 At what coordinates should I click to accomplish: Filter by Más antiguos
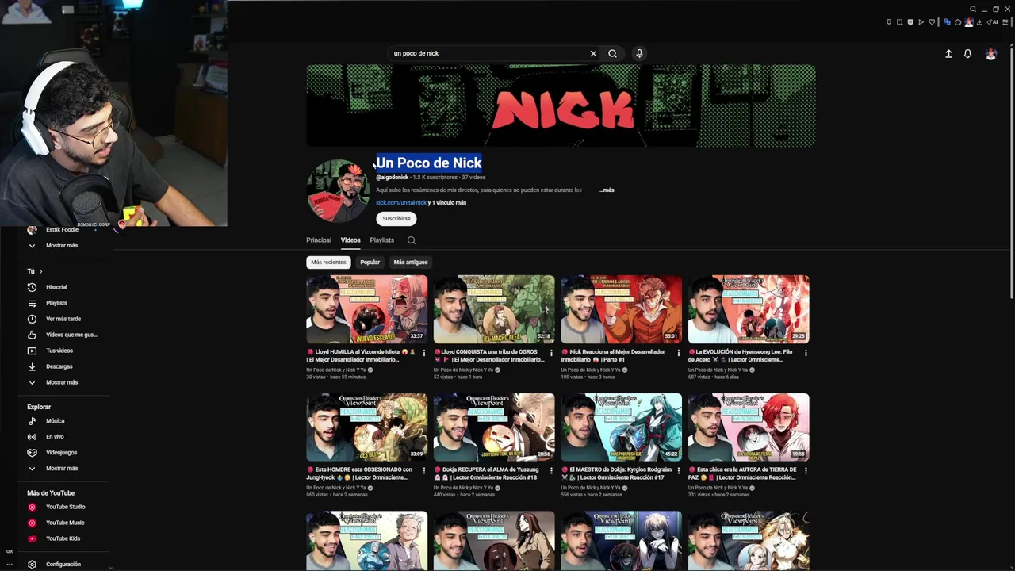[x=411, y=263]
